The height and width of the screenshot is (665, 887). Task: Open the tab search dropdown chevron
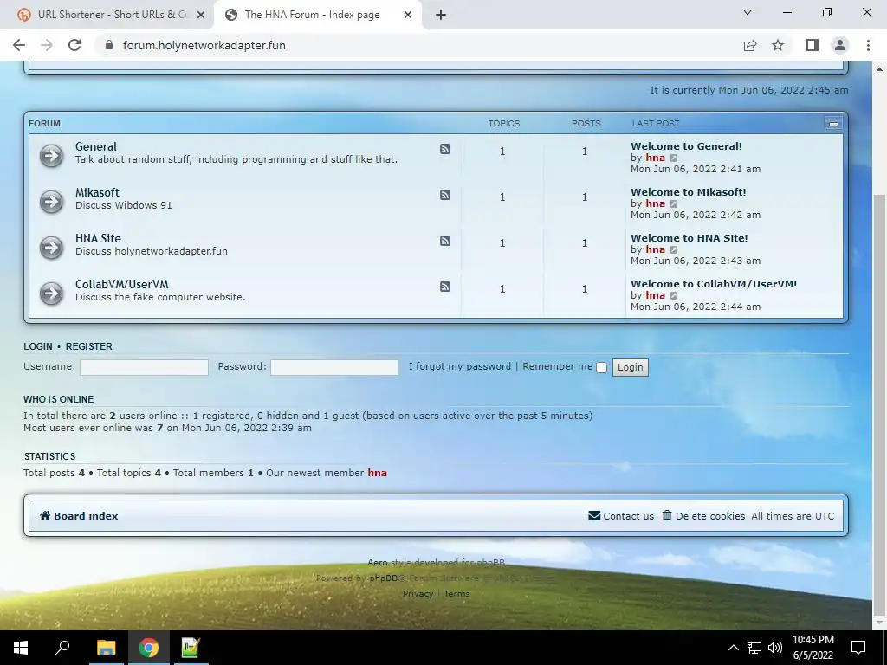coord(748,12)
